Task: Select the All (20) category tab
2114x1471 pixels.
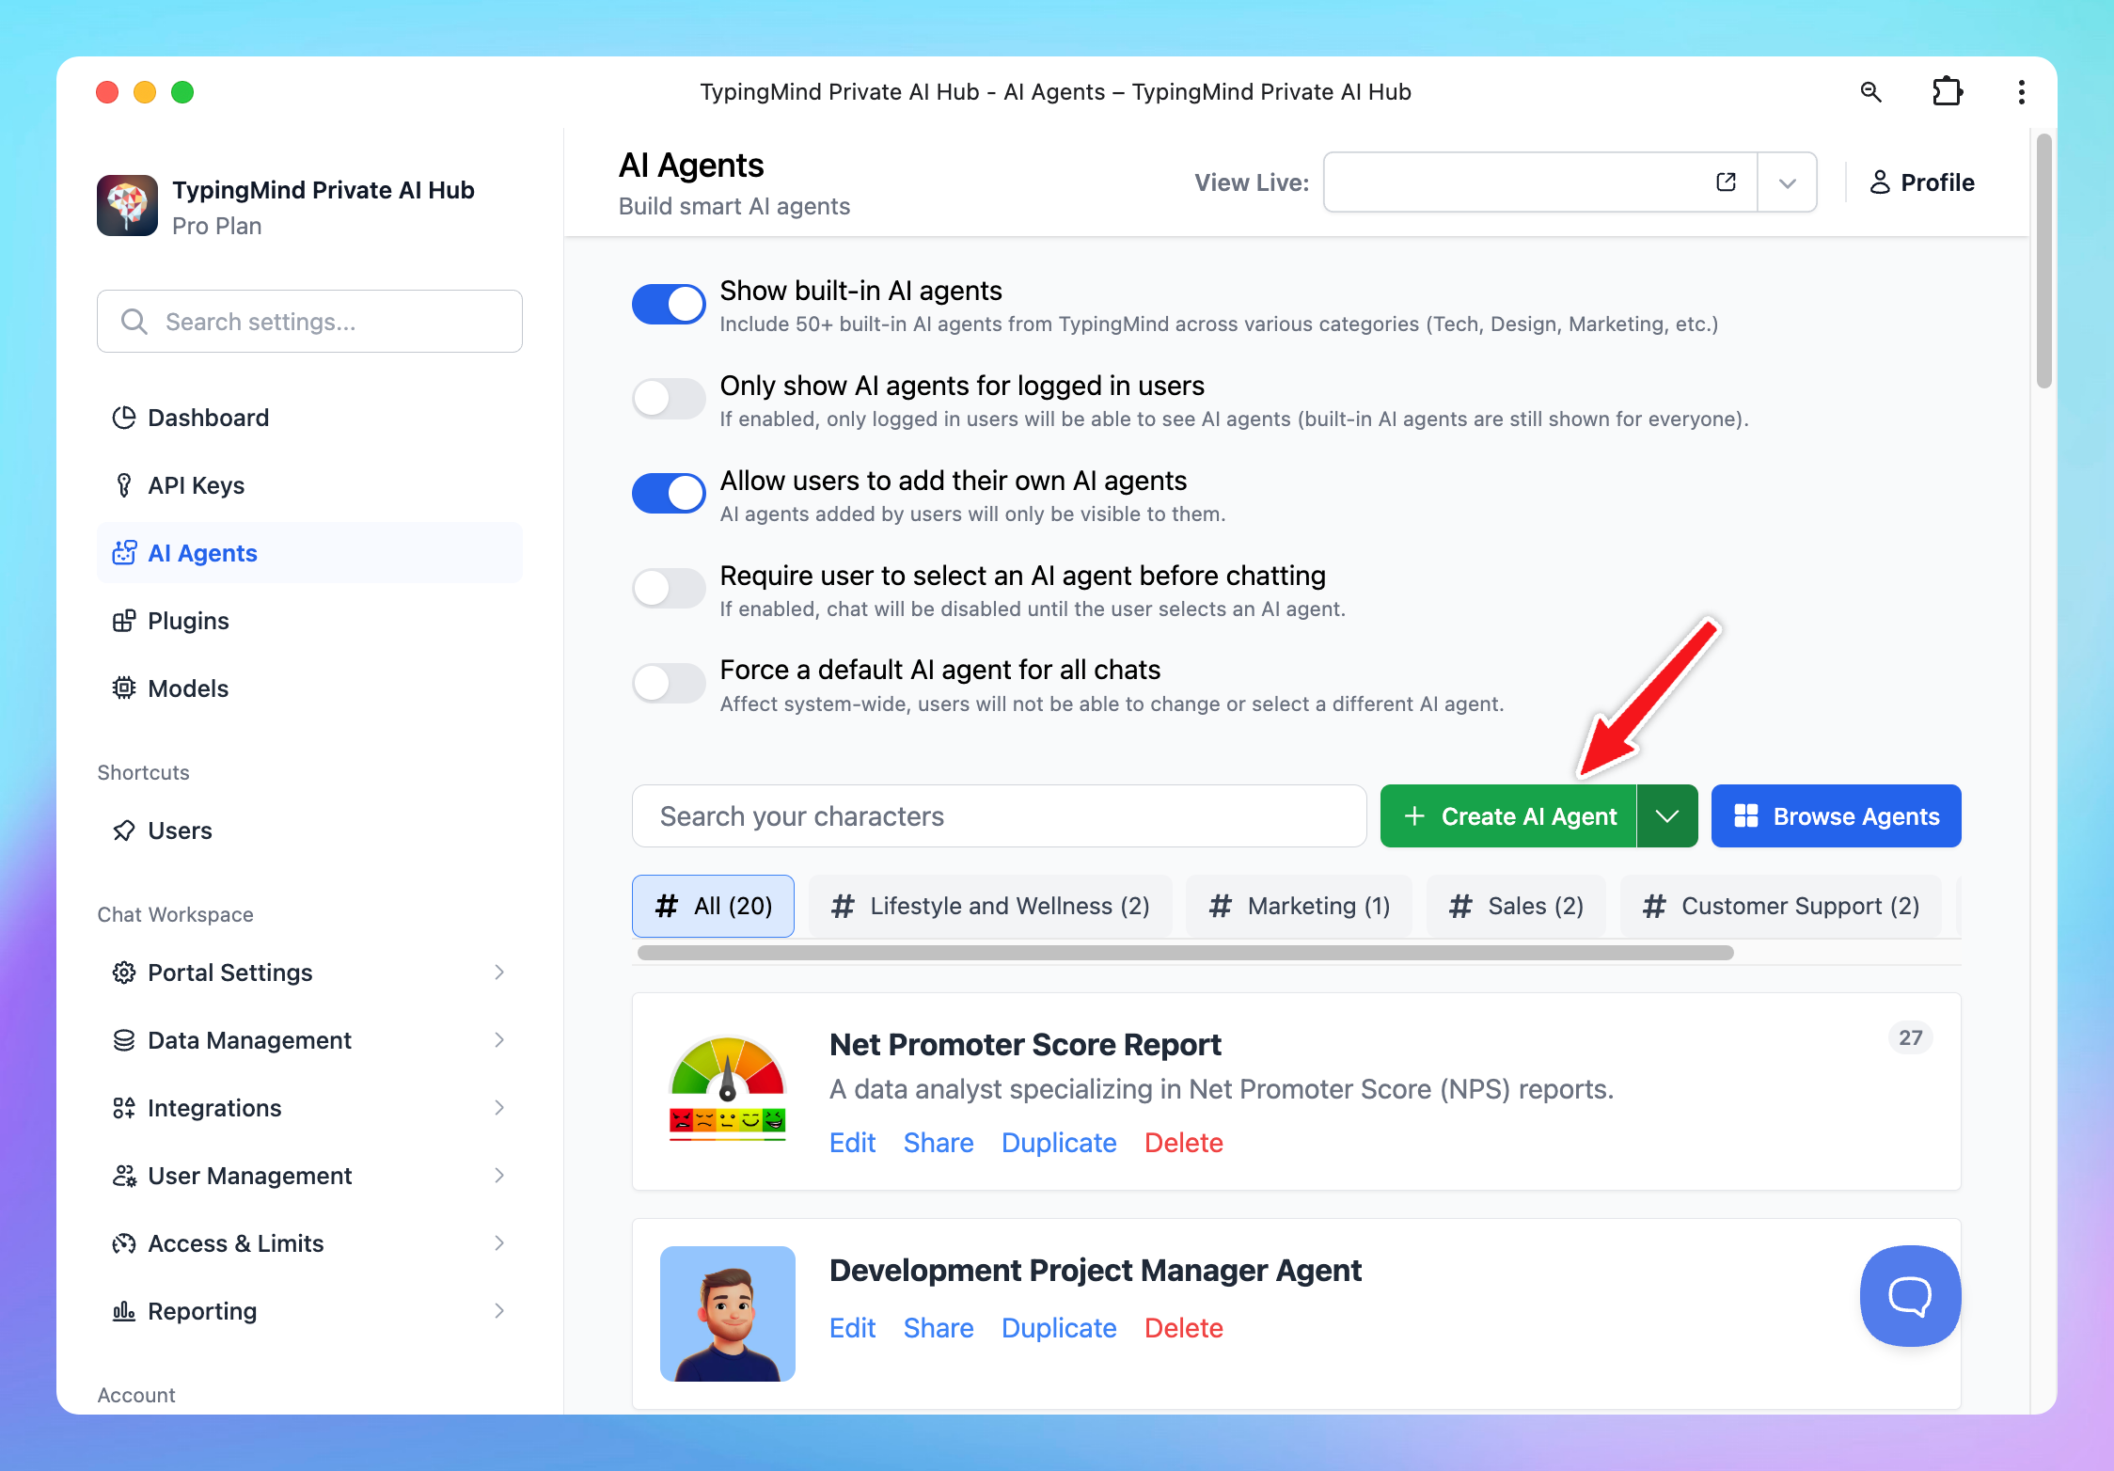Action: pos(713,906)
